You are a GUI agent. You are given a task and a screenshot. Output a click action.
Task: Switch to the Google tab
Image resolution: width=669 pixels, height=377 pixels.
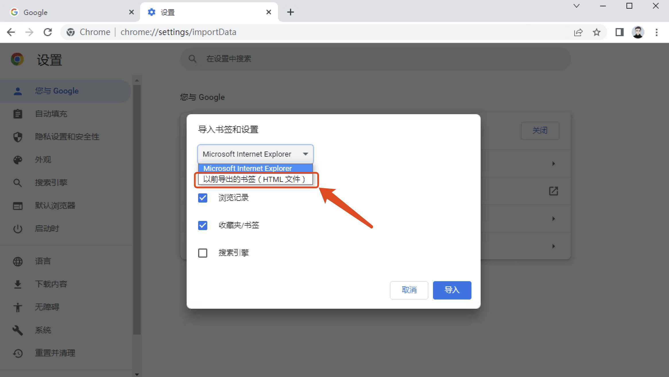click(70, 12)
